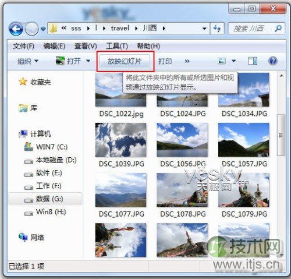Open the 工具(T) menu

coord(117,46)
